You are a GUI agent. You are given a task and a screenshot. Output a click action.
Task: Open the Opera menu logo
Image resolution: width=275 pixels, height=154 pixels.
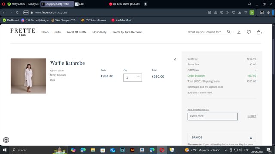click(x=3, y=4)
